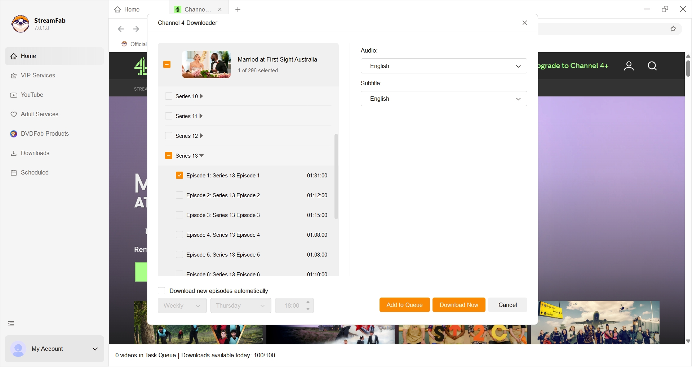Click the bookmark star icon
The width and height of the screenshot is (692, 367).
673,29
